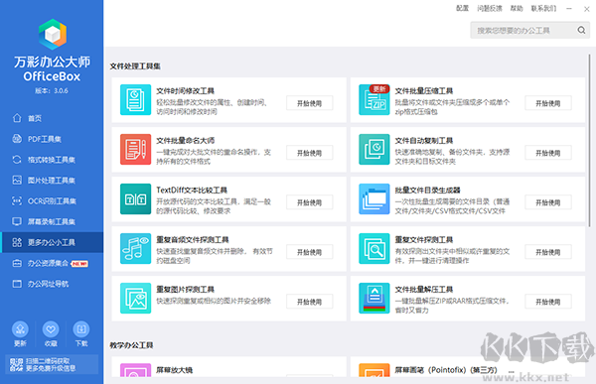The height and width of the screenshot is (384, 596).
Task: Click the 重复音频文件探测工具 music icon
Action: point(135,249)
